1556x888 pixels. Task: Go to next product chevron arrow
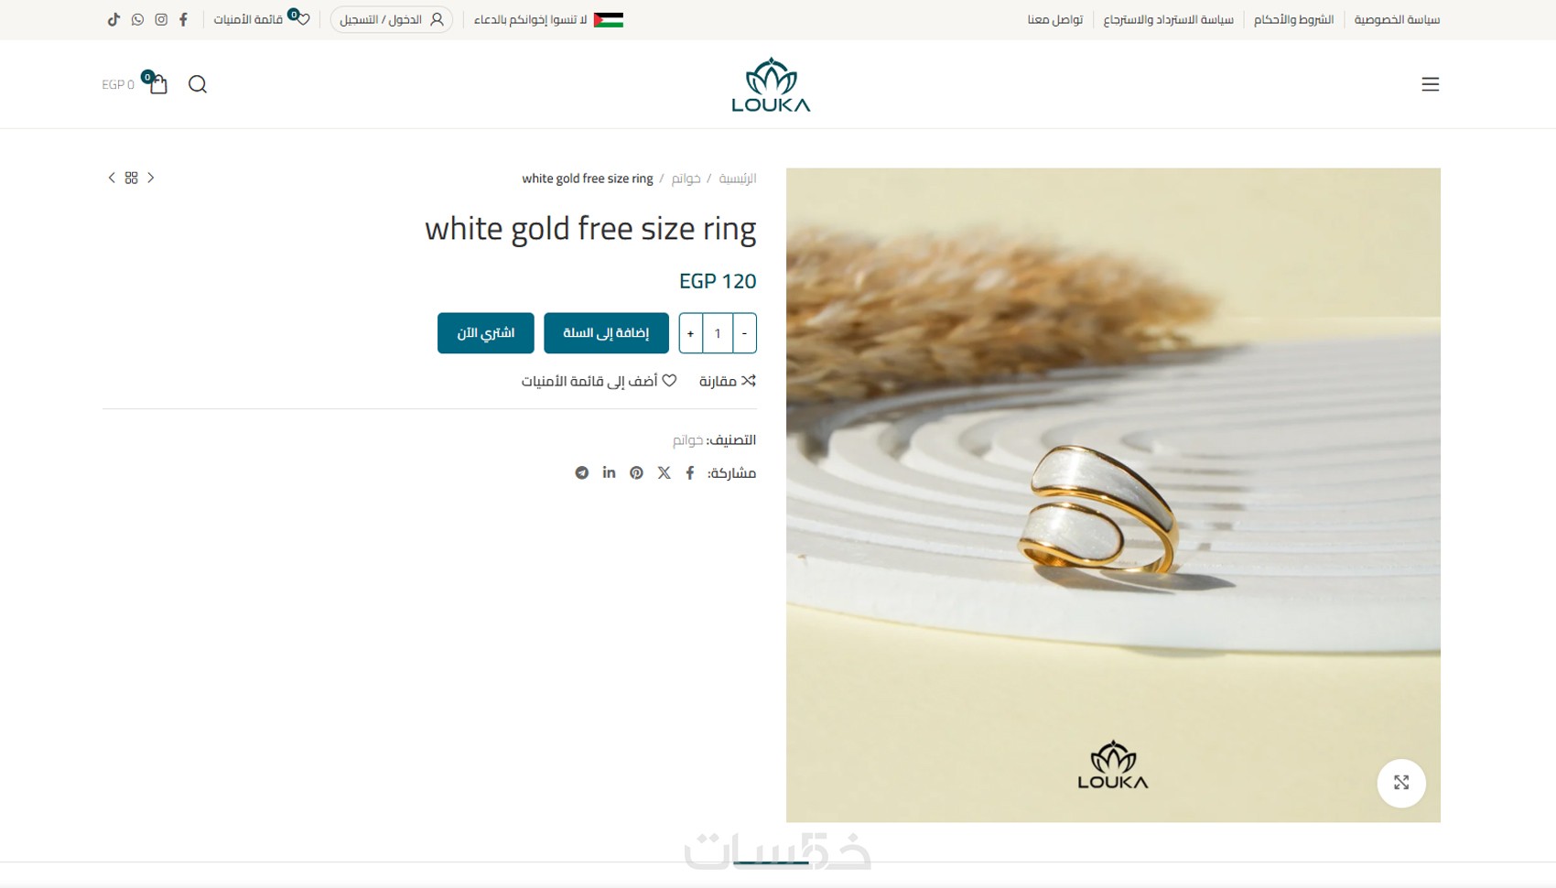point(112,178)
